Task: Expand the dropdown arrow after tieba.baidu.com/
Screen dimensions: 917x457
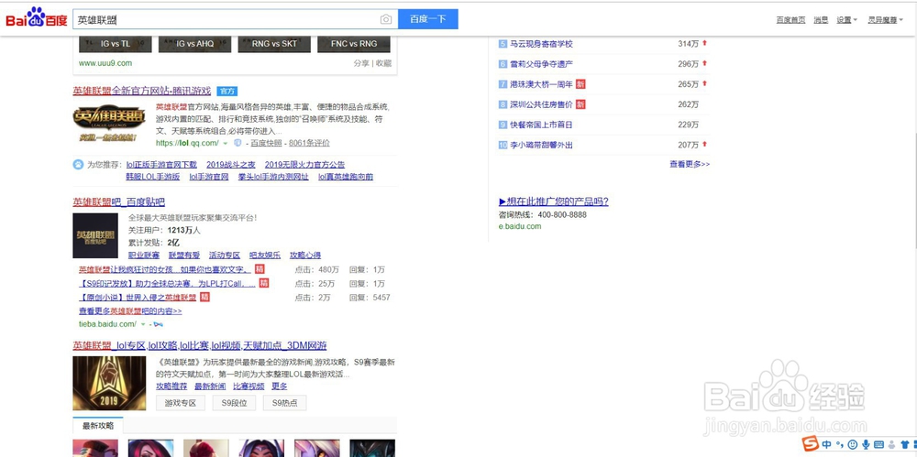Action: 143,324
